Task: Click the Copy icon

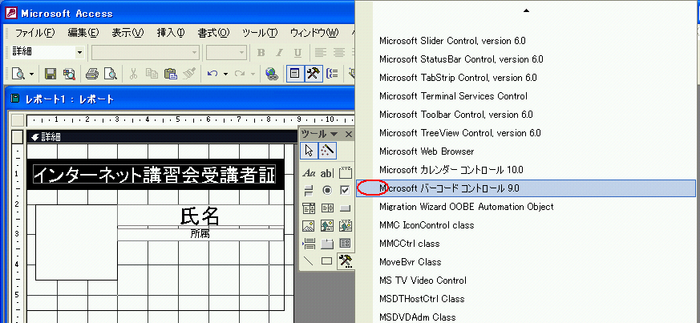Action: [x=152, y=74]
